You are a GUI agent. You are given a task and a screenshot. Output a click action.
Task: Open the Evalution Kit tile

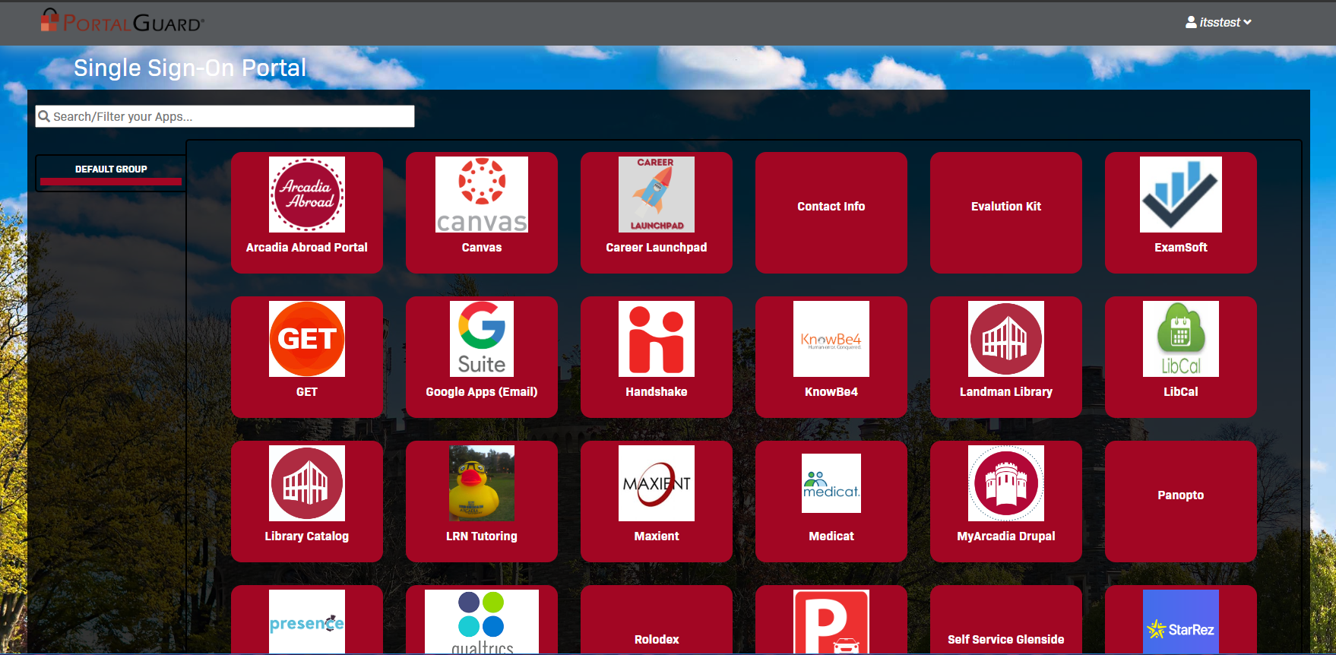point(1006,212)
